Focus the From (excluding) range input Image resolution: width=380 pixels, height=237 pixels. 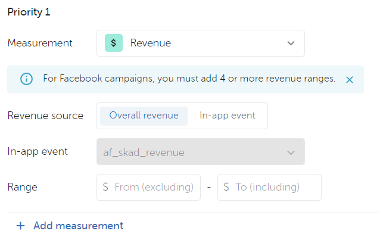coord(148,187)
